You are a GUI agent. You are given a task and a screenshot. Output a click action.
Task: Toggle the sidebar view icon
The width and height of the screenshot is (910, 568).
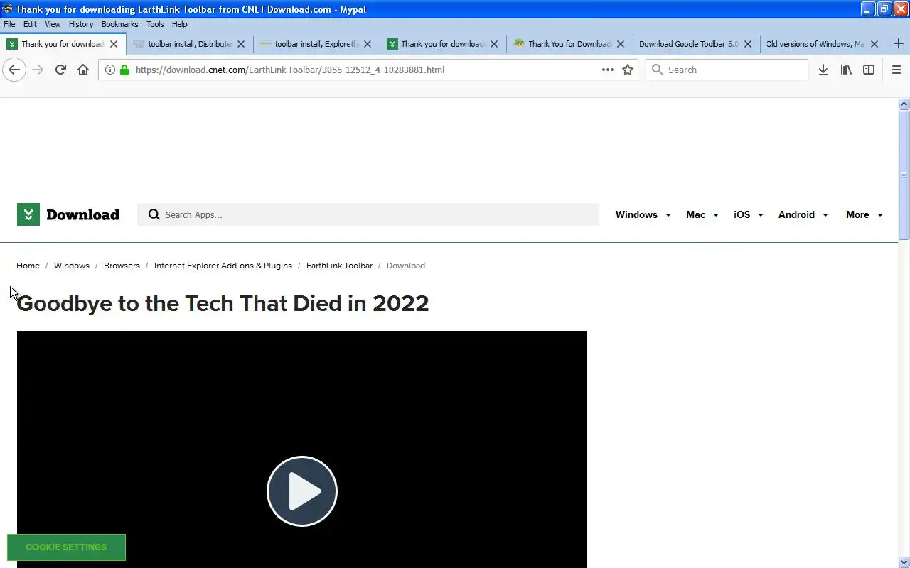pos(869,70)
